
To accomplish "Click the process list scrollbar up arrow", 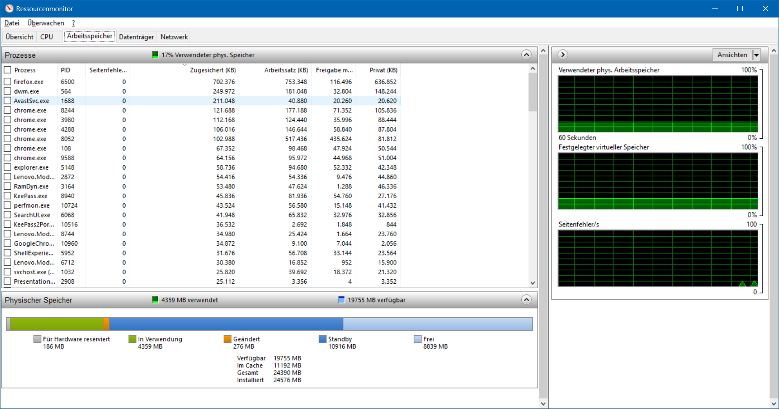I will 532,68.
